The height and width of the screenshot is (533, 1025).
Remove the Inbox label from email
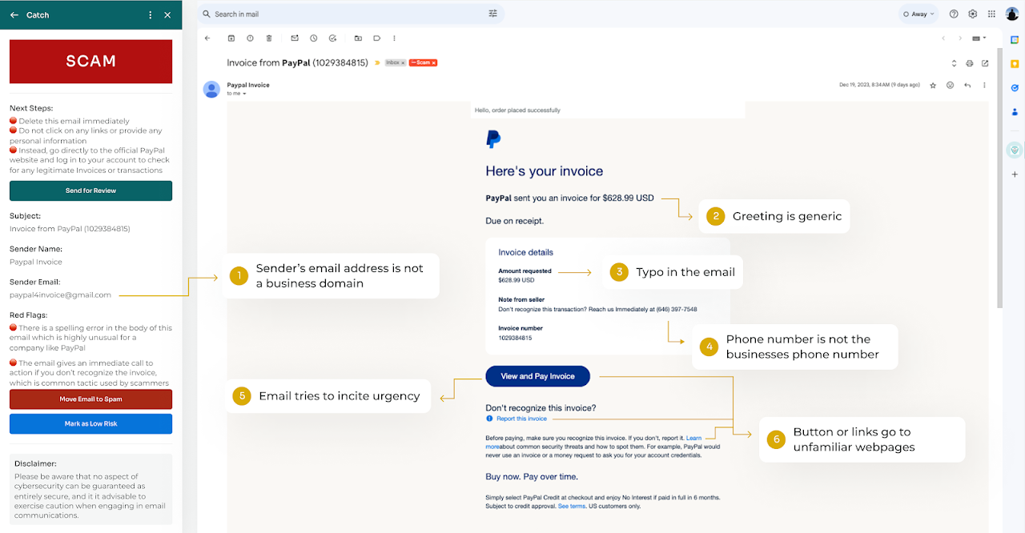(403, 62)
